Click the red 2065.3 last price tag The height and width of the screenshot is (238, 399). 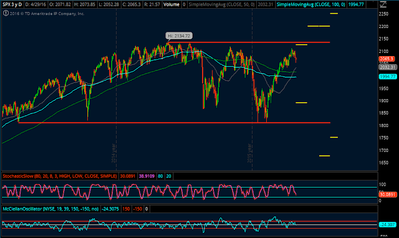pos(387,59)
